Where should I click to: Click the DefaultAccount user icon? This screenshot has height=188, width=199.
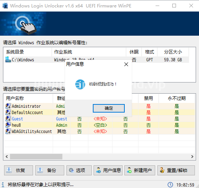[x=8, y=113]
